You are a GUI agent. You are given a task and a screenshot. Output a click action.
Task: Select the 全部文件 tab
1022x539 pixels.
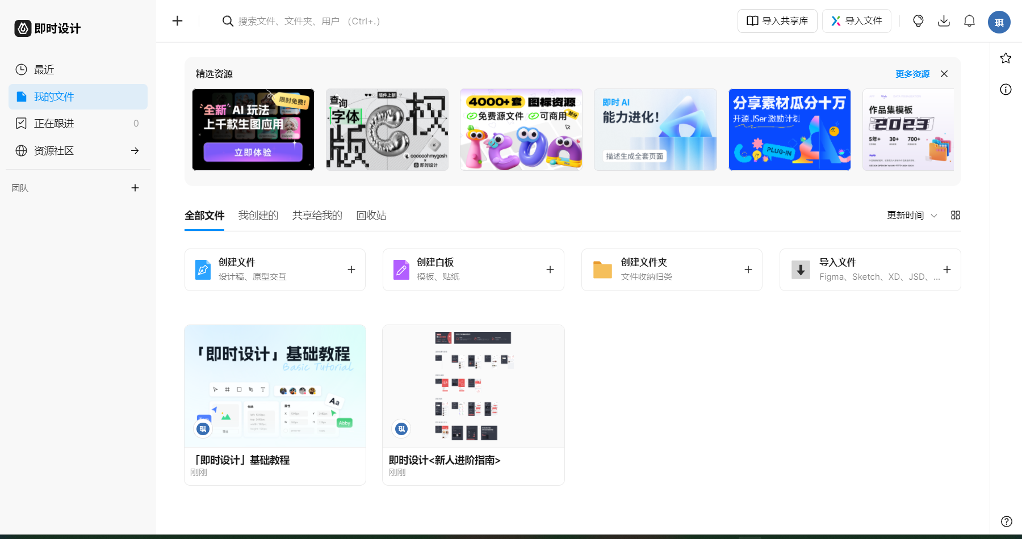point(204,216)
